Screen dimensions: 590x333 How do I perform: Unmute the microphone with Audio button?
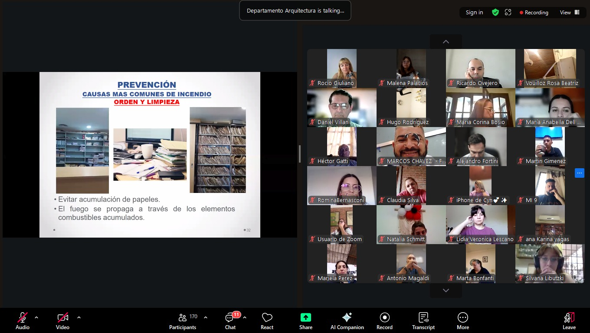[x=23, y=321]
